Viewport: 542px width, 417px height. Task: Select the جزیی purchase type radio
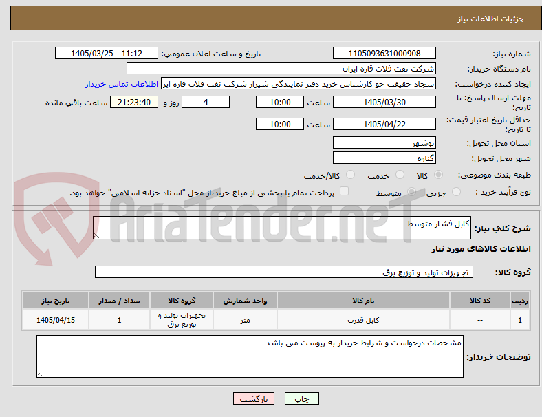click(x=456, y=192)
